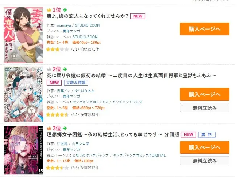
Task: Click the silver crown icon beside 2位
Action: click(49, 69)
